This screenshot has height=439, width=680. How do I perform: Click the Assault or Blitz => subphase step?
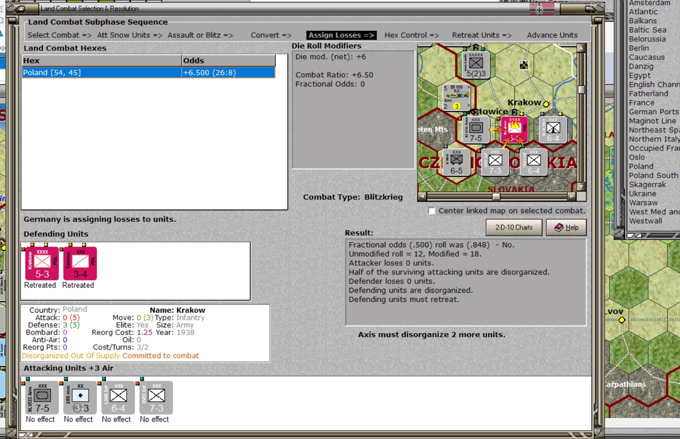click(200, 35)
